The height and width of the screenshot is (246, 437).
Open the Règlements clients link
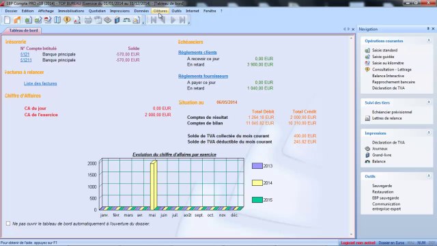coord(197,52)
